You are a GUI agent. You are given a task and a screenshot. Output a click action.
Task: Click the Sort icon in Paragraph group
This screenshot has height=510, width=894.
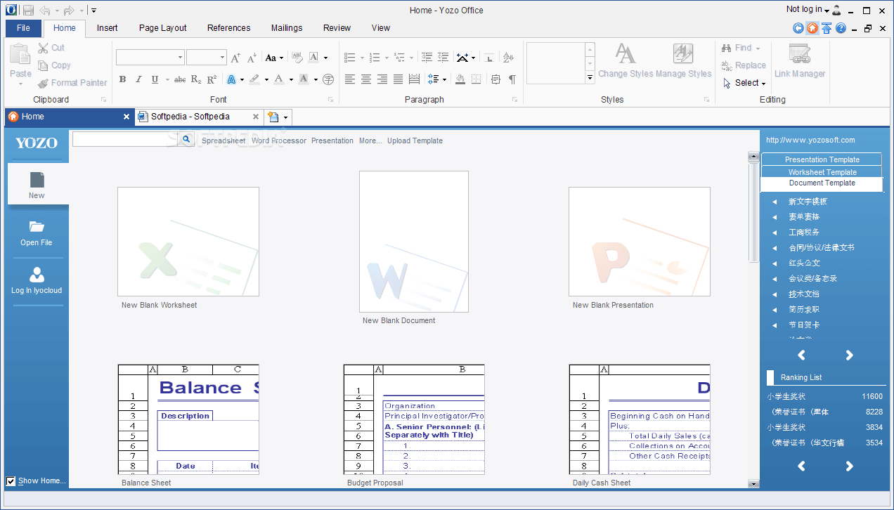[x=508, y=58]
